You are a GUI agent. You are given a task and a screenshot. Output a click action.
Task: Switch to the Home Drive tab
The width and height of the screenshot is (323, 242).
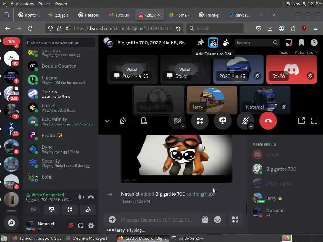click(x=179, y=15)
